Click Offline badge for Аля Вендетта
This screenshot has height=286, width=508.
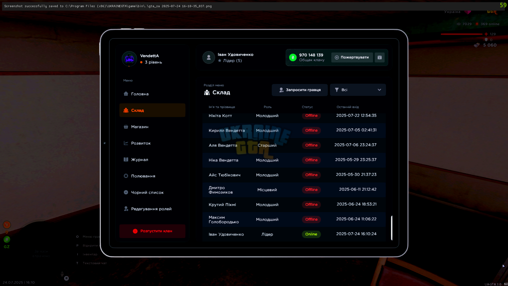[311, 145]
